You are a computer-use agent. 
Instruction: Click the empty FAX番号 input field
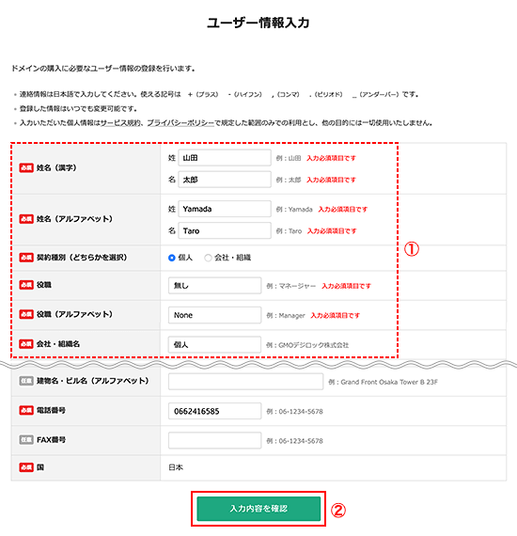(x=215, y=440)
